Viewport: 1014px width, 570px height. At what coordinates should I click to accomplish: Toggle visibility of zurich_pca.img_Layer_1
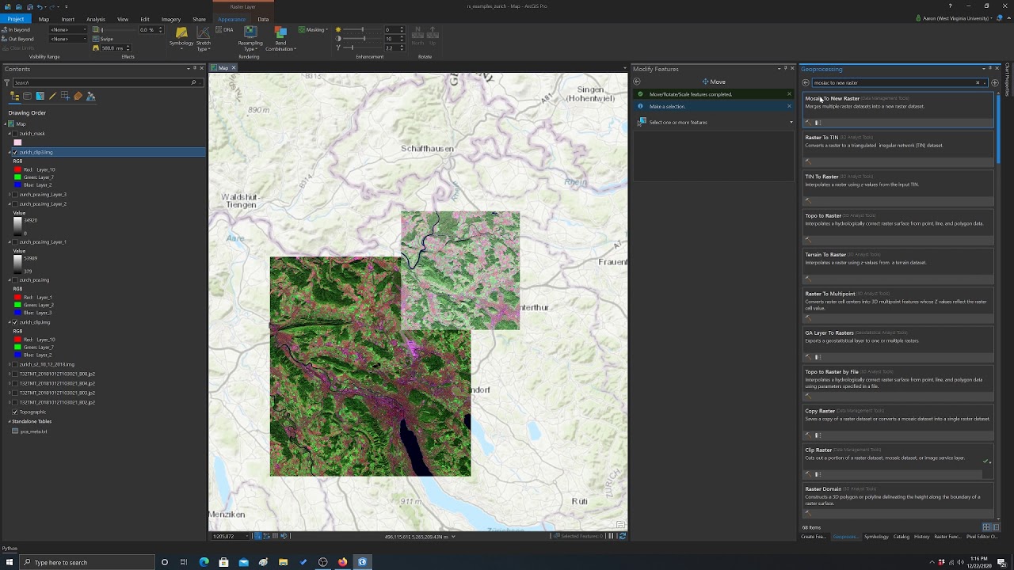pos(15,241)
